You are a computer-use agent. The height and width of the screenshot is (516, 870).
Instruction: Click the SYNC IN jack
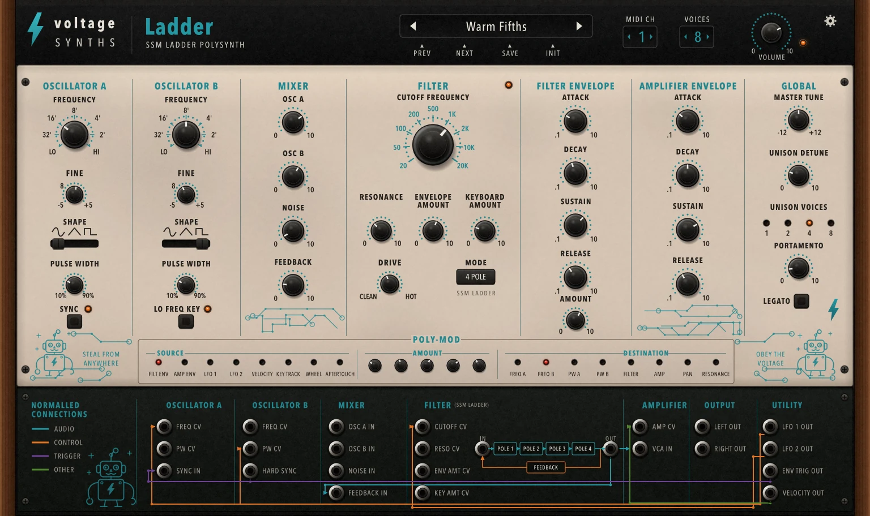click(164, 471)
